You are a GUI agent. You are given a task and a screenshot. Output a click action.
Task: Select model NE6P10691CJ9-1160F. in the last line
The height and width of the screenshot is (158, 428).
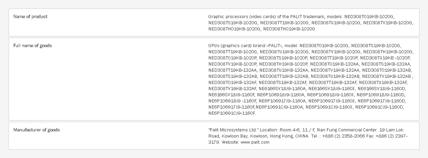coord(232,113)
